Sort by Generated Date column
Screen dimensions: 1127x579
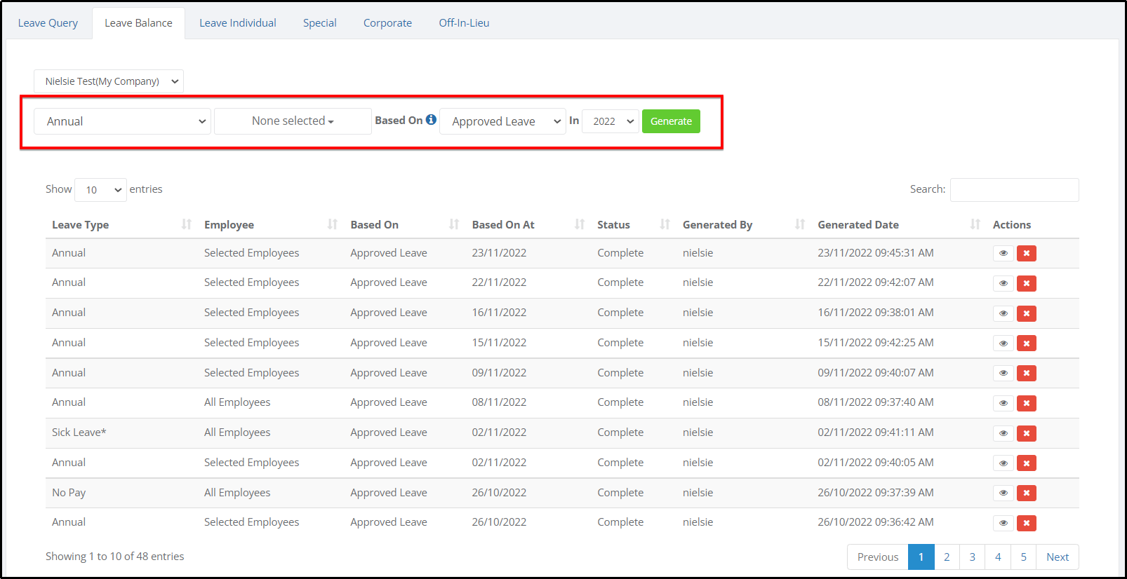(898, 224)
